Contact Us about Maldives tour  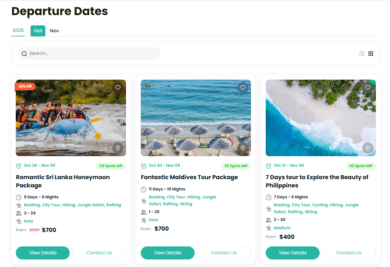224,253
